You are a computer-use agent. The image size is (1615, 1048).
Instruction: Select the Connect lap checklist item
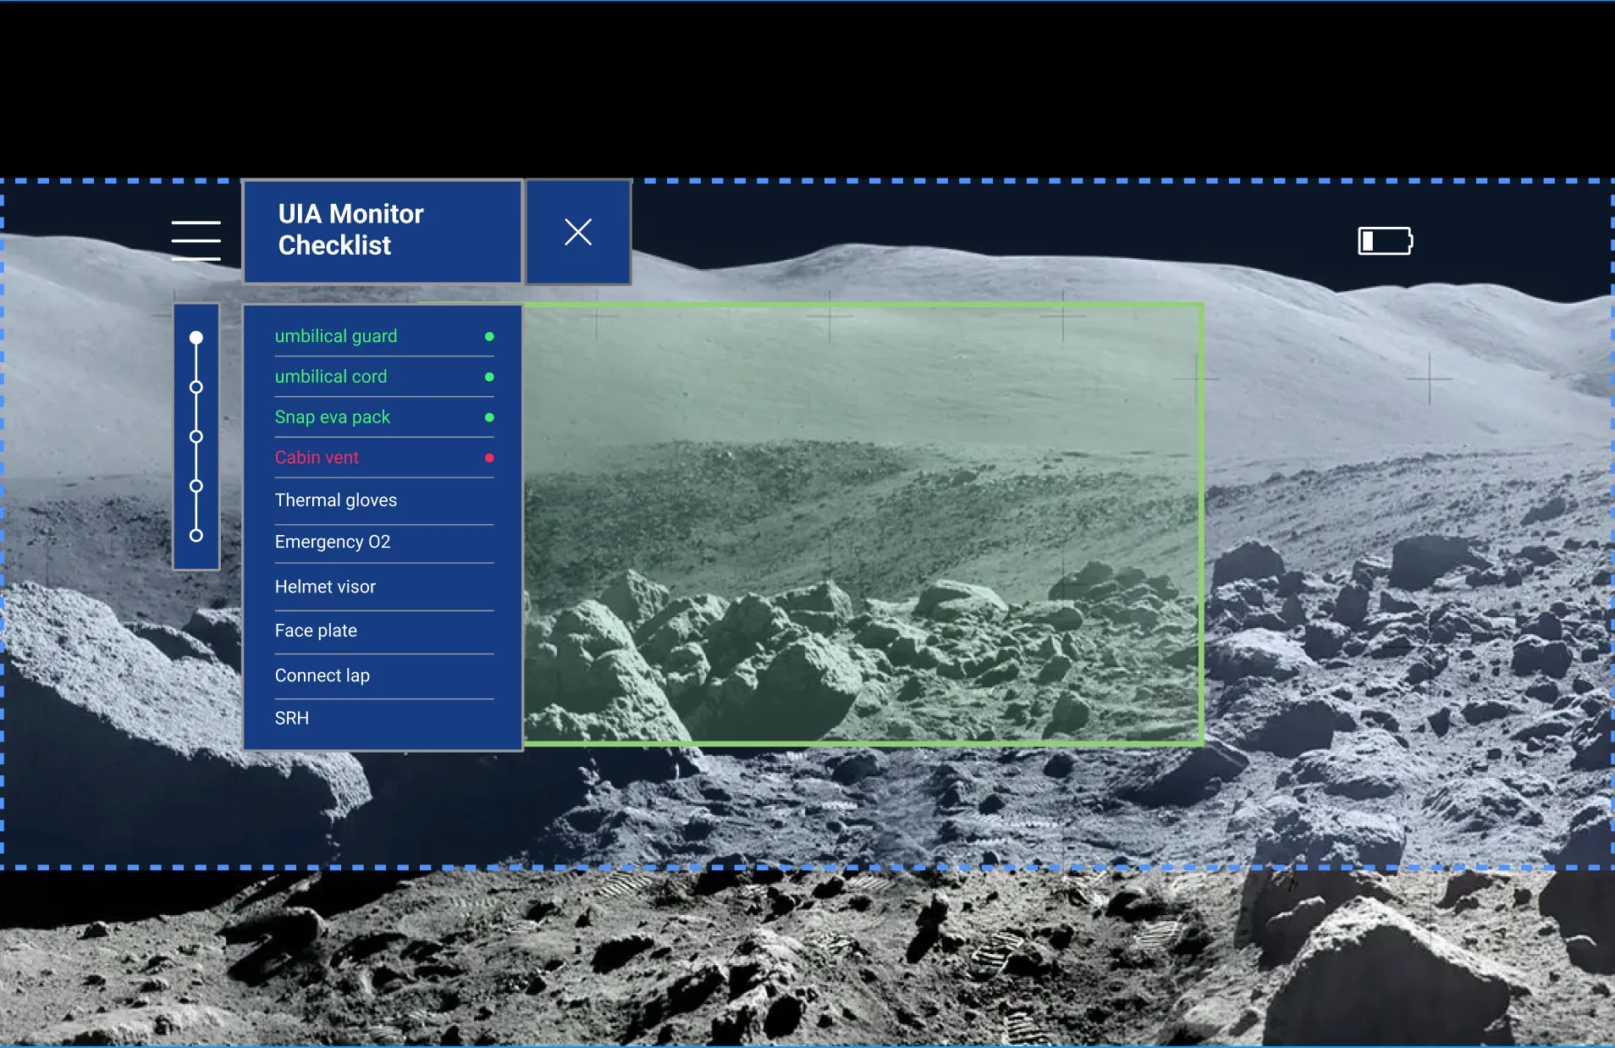click(384, 676)
